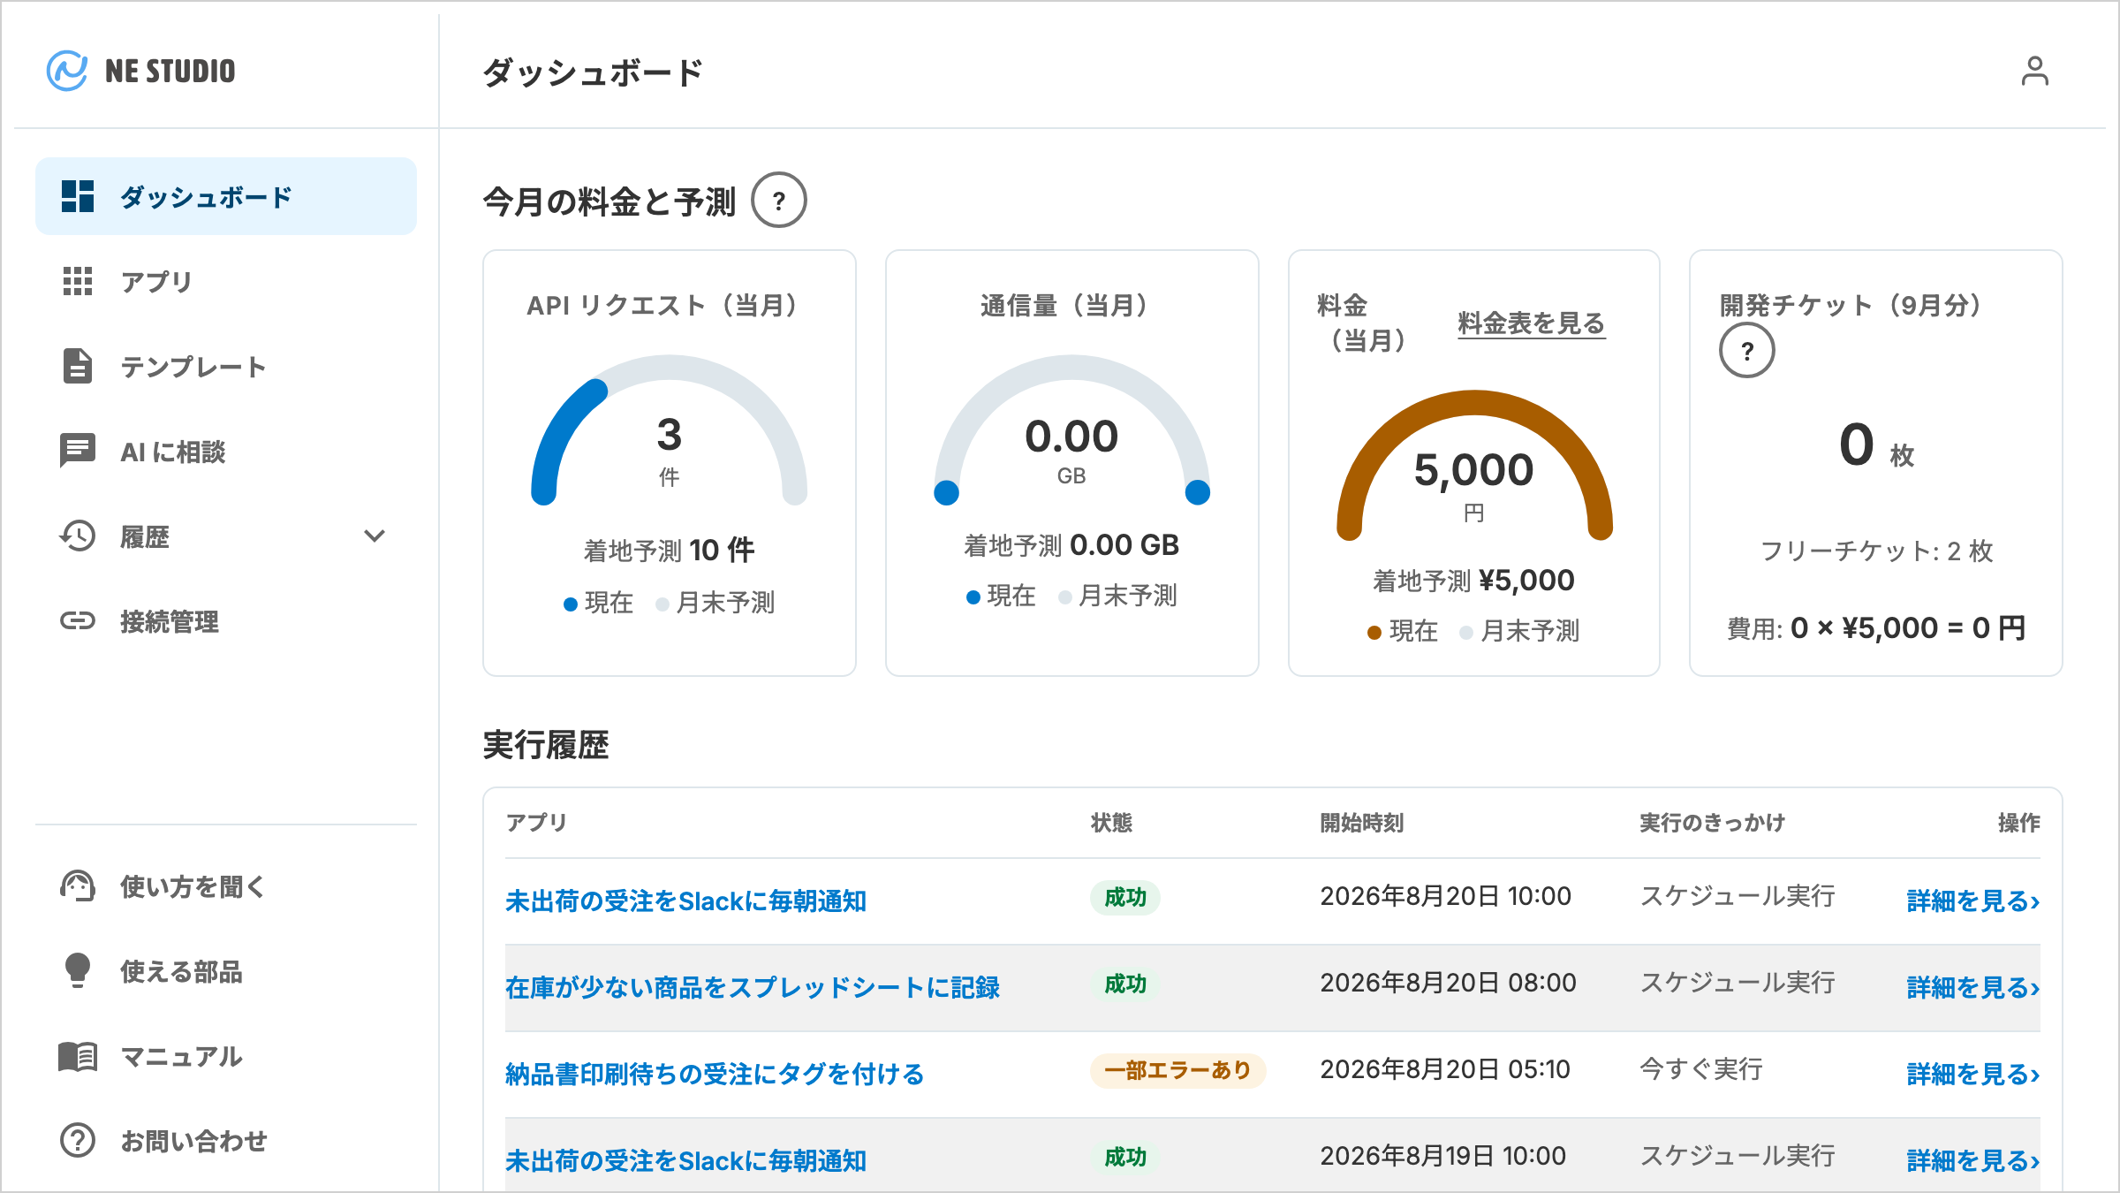
Task: Open AI に相談 menu item
Action: 226,451
